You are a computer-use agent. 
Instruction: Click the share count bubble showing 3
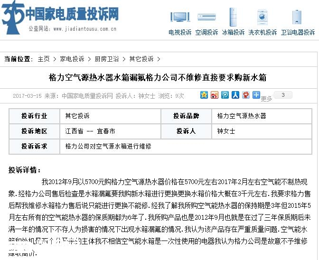283,95
